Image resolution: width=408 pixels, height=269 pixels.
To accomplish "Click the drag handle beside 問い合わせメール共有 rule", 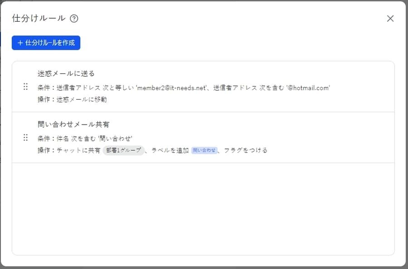I will (26, 138).
